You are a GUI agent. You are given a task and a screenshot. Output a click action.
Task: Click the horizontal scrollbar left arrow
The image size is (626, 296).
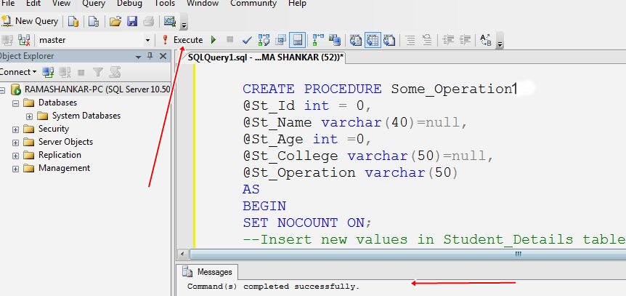(x=182, y=254)
